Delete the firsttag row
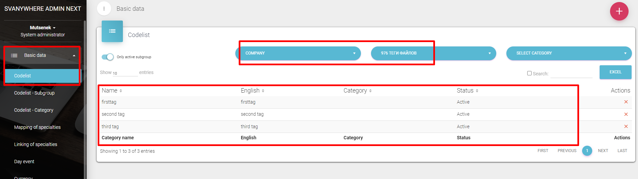The height and width of the screenshot is (179, 638). point(626,102)
